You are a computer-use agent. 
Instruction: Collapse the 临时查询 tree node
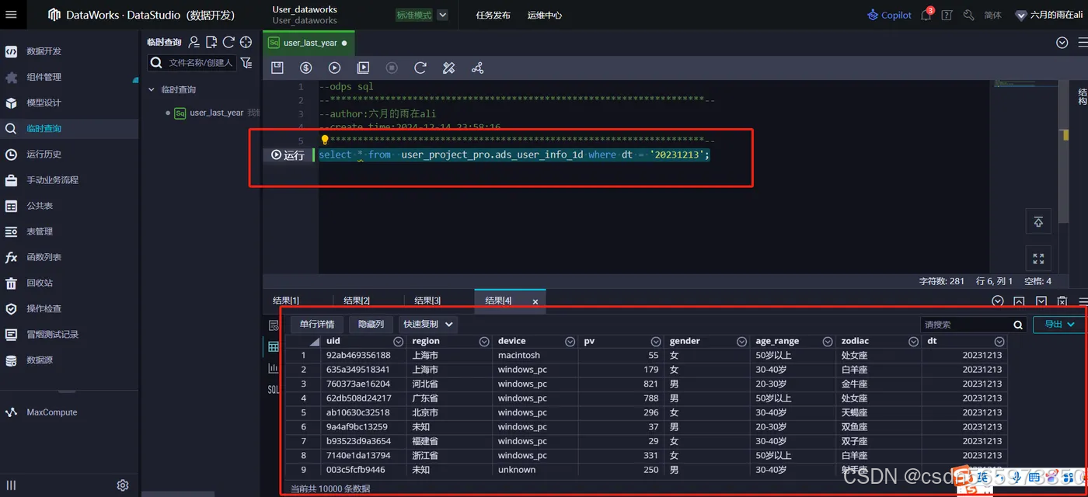coord(152,89)
